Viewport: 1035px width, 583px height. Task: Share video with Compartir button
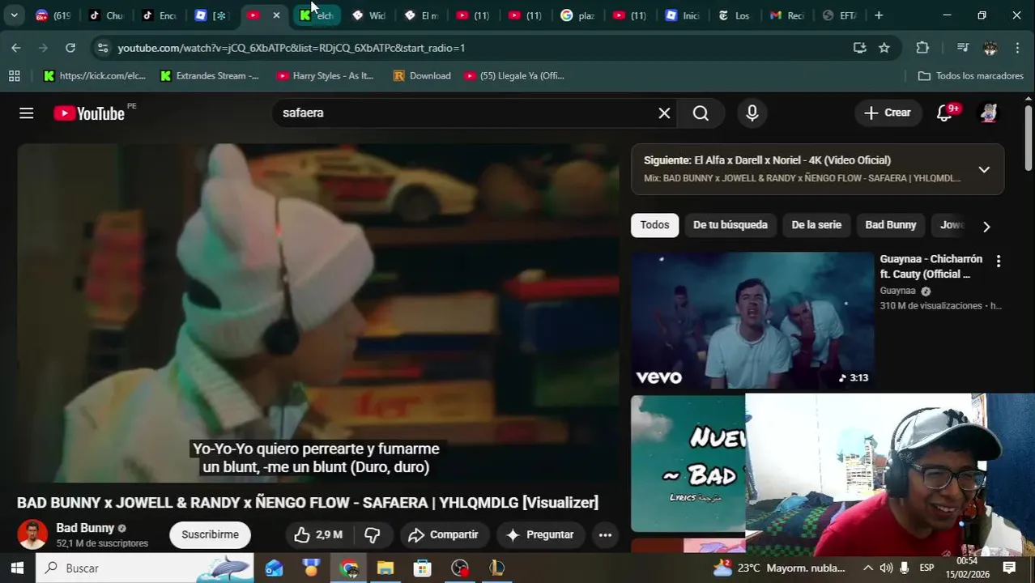[x=444, y=534]
